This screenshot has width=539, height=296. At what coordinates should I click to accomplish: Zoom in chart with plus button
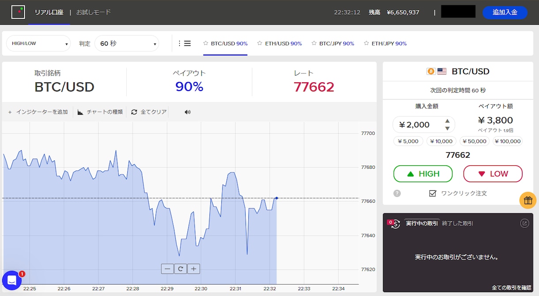194,269
